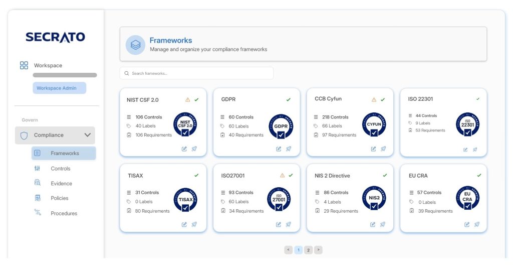Click green checkmark on TISAX card
This screenshot has height=276, width=513.
(196, 175)
